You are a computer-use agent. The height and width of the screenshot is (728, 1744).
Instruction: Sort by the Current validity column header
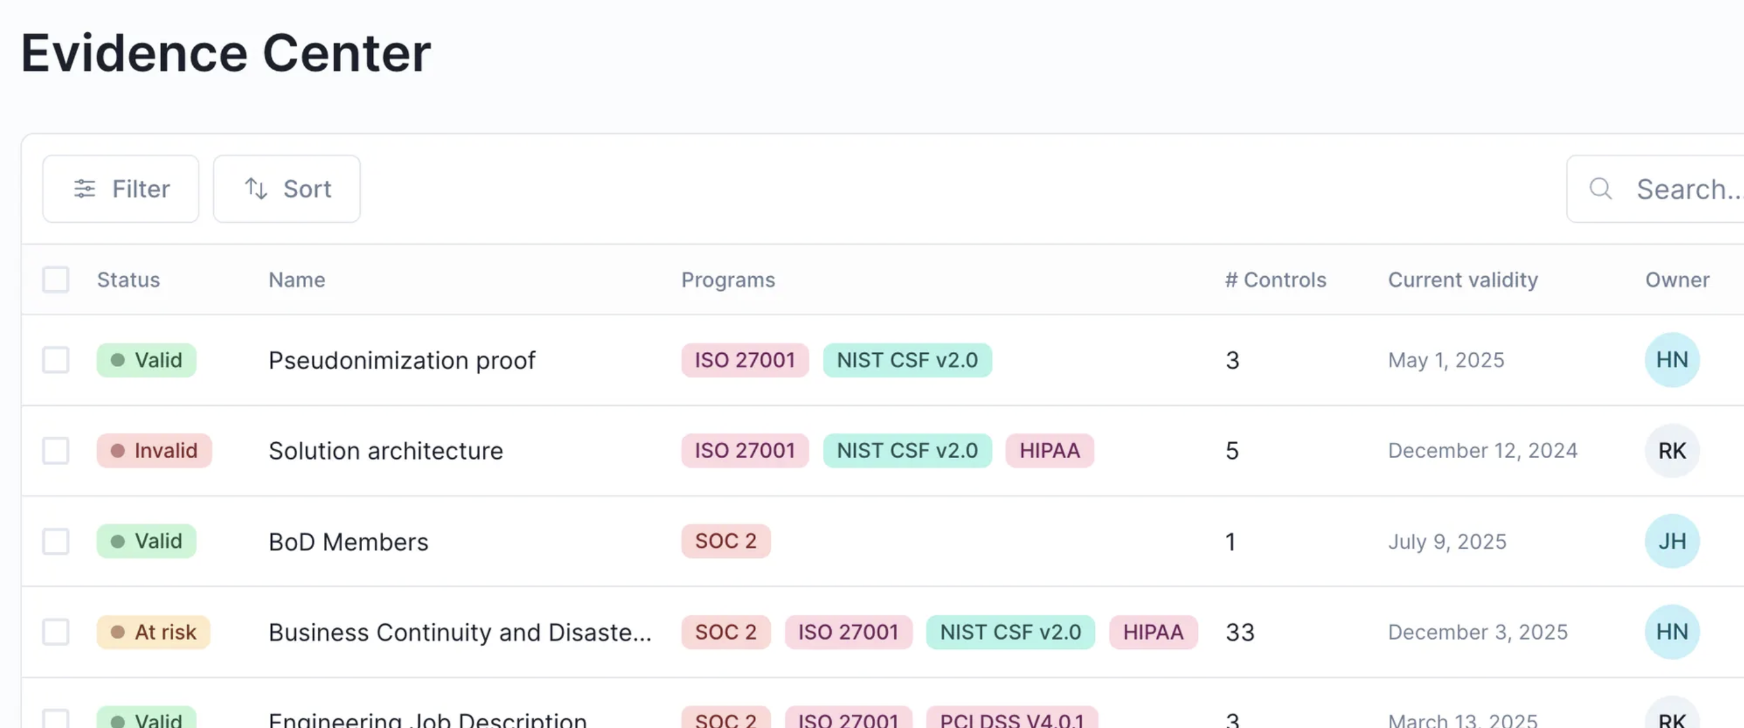(1463, 279)
